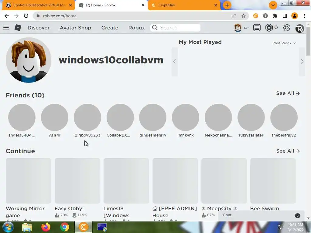311x233 pixels.
Task: Open the Working Mirror game thumbnail
Action: tap(29, 181)
